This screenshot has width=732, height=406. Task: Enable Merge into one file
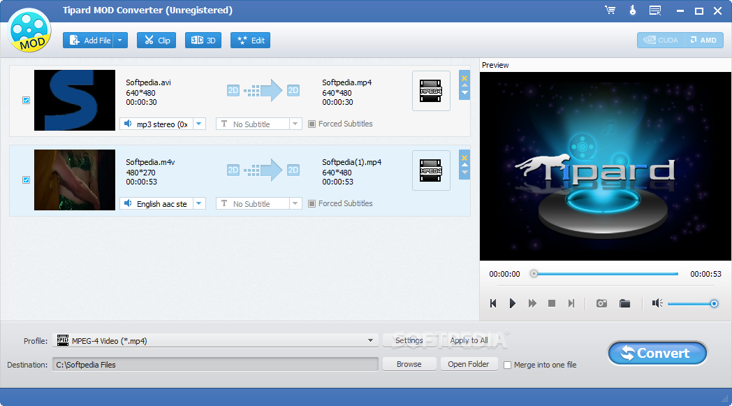(x=508, y=365)
